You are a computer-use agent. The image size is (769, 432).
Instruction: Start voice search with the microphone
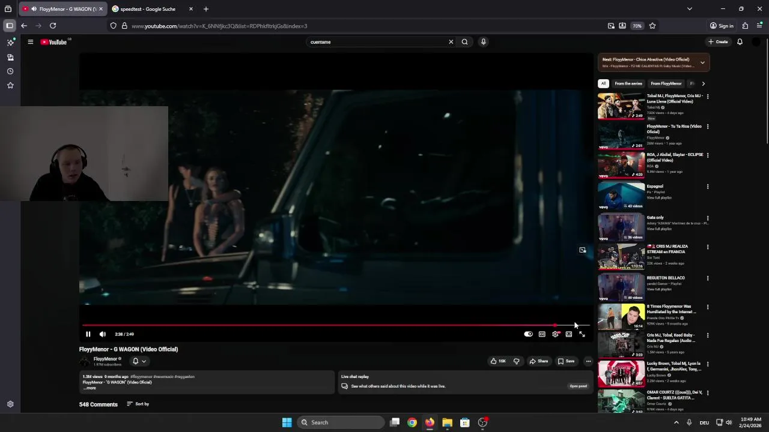[483, 42]
